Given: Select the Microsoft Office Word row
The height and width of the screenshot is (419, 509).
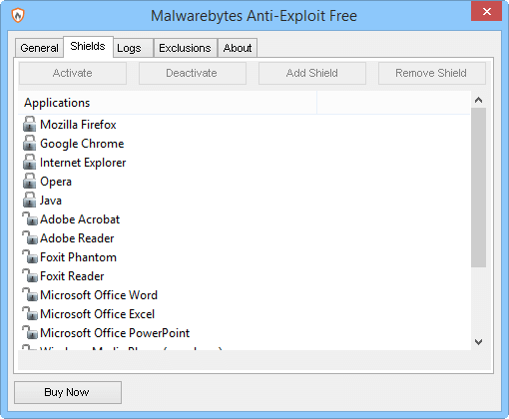Looking at the screenshot, I should click(245, 295).
